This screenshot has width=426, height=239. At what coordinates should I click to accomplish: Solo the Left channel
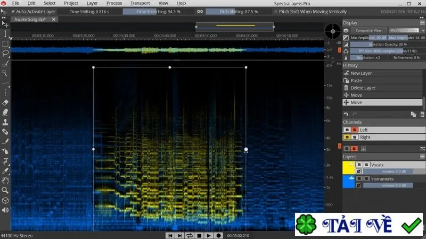(354, 130)
